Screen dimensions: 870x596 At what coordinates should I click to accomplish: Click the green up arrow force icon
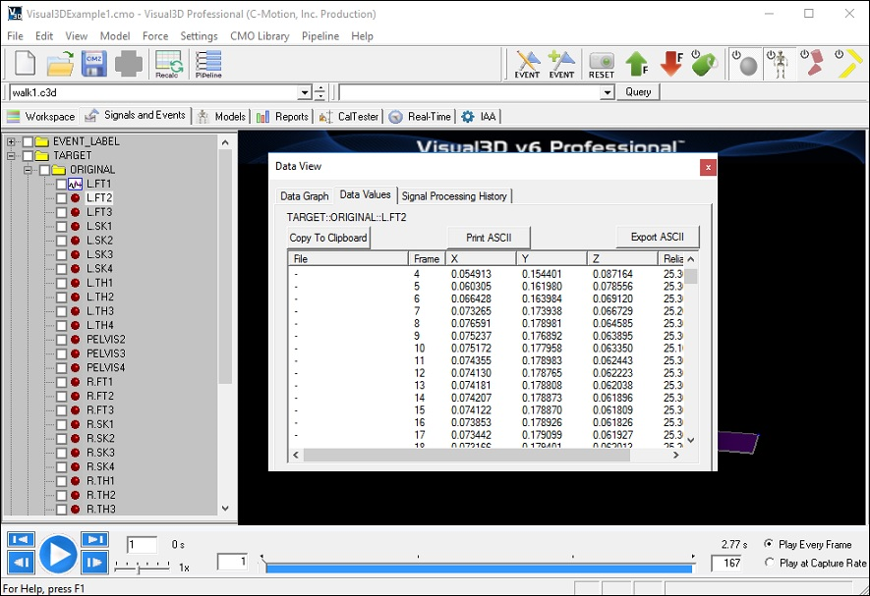[x=636, y=64]
